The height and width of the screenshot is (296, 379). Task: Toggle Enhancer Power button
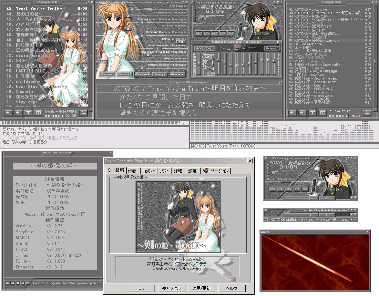pos(107,74)
